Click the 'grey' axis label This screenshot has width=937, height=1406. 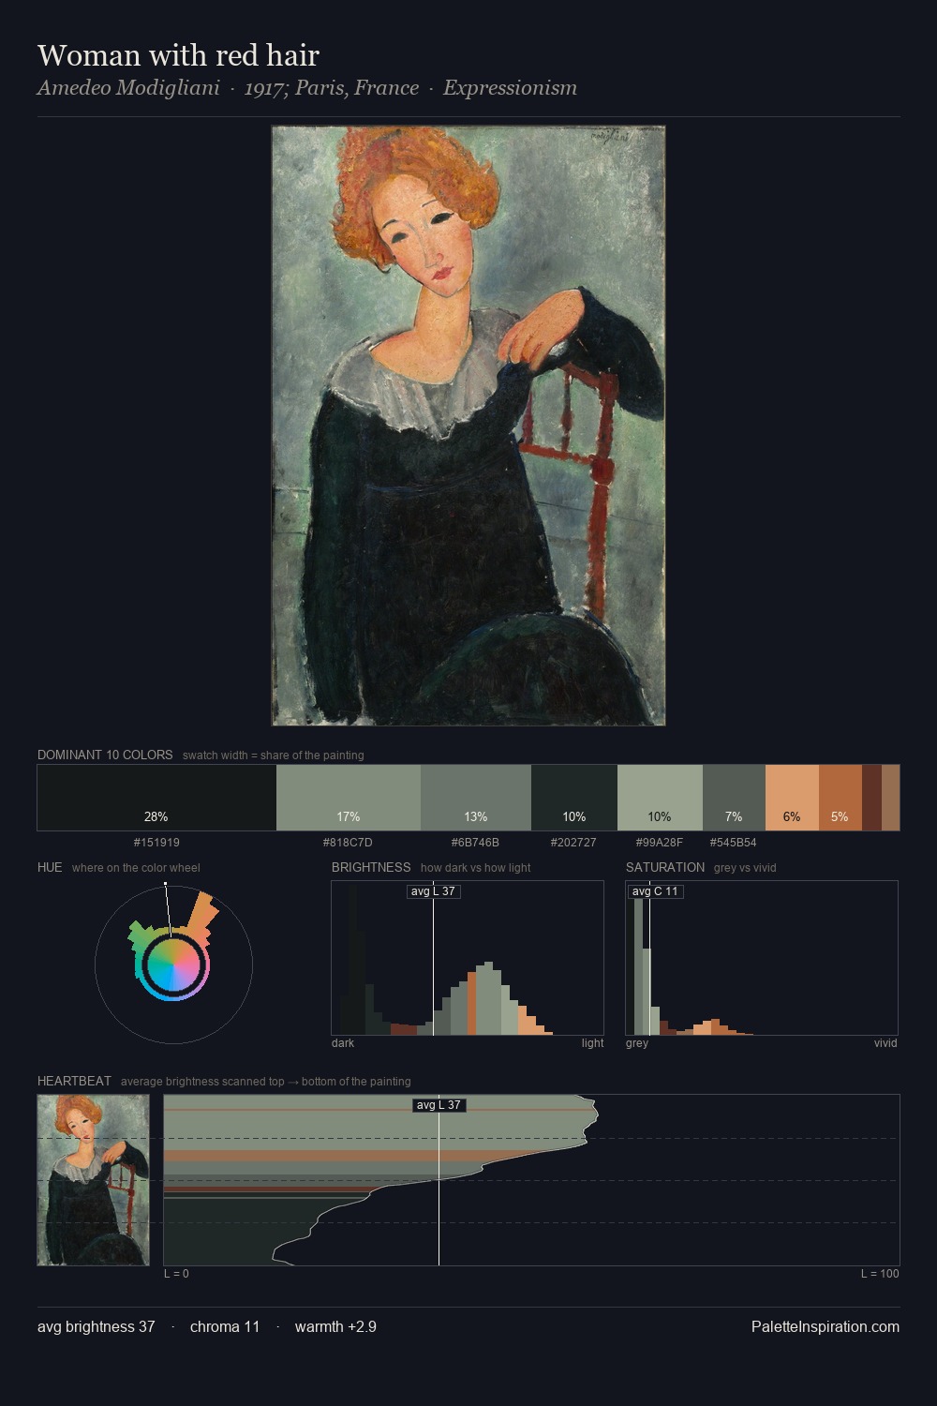637,1043
